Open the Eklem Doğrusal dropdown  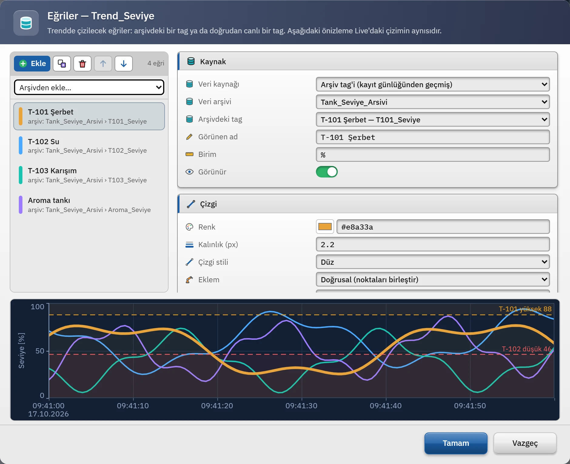(x=433, y=279)
